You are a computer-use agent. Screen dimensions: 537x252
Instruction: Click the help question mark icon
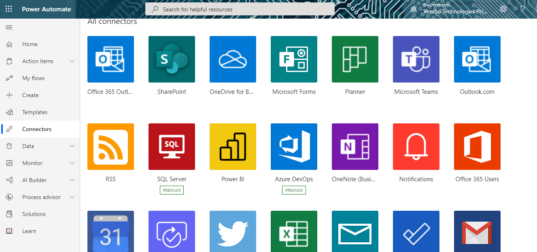point(522,9)
